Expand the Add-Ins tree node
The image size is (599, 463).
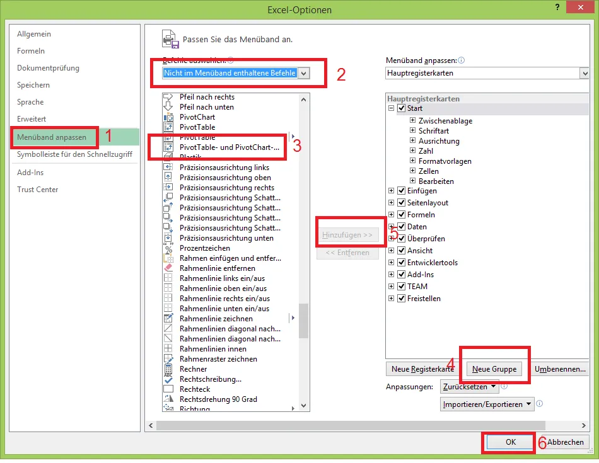[x=391, y=275]
